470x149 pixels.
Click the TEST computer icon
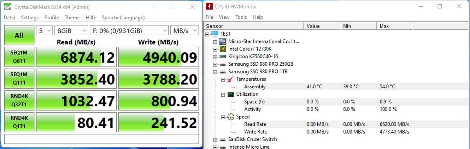click(215, 34)
